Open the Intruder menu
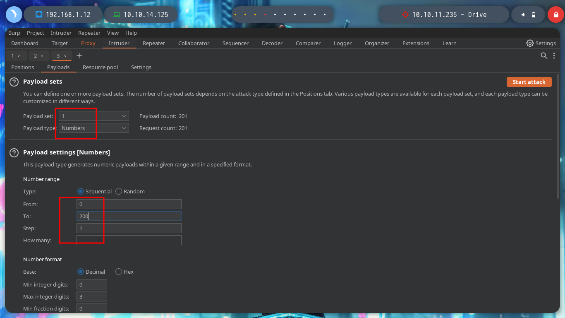Screen dimensions: 565x318 tap(61, 33)
